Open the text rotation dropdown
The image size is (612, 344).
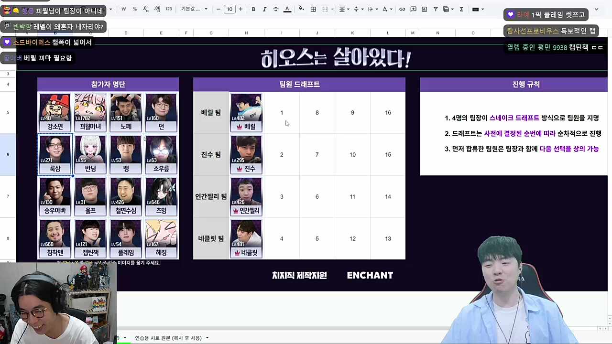(387, 9)
